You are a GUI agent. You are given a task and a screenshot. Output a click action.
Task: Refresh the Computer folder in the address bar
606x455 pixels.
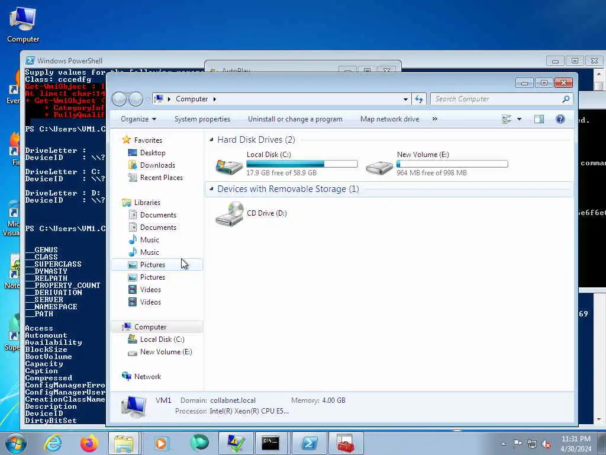click(x=419, y=99)
